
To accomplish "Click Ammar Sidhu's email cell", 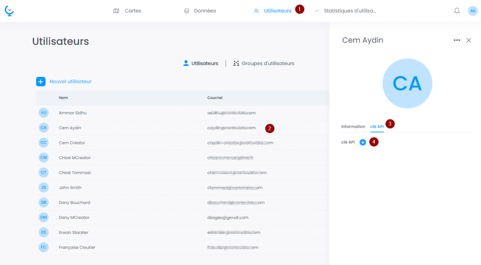I will 231,113.
